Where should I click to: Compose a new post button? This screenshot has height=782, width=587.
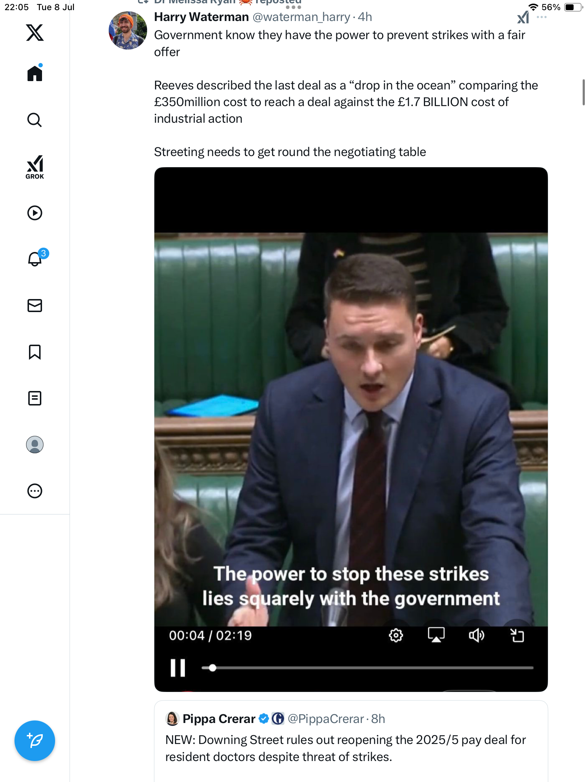(x=35, y=741)
